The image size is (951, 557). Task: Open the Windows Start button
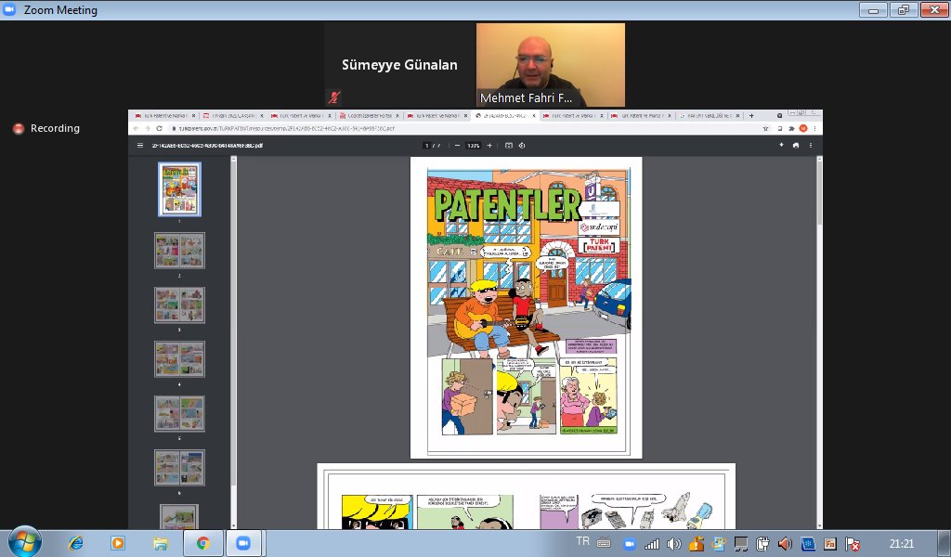click(x=24, y=542)
